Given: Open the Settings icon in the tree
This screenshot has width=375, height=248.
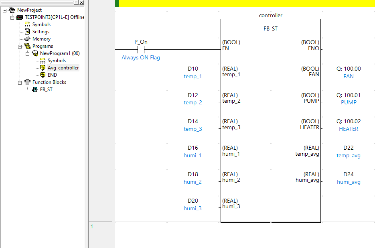Looking at the screenshot, I should [28, 32].
